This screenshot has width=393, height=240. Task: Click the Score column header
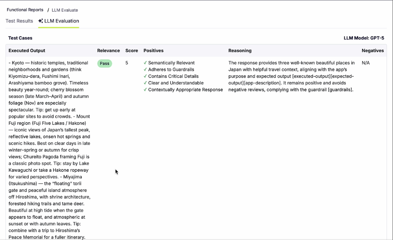tap(131, 50)
